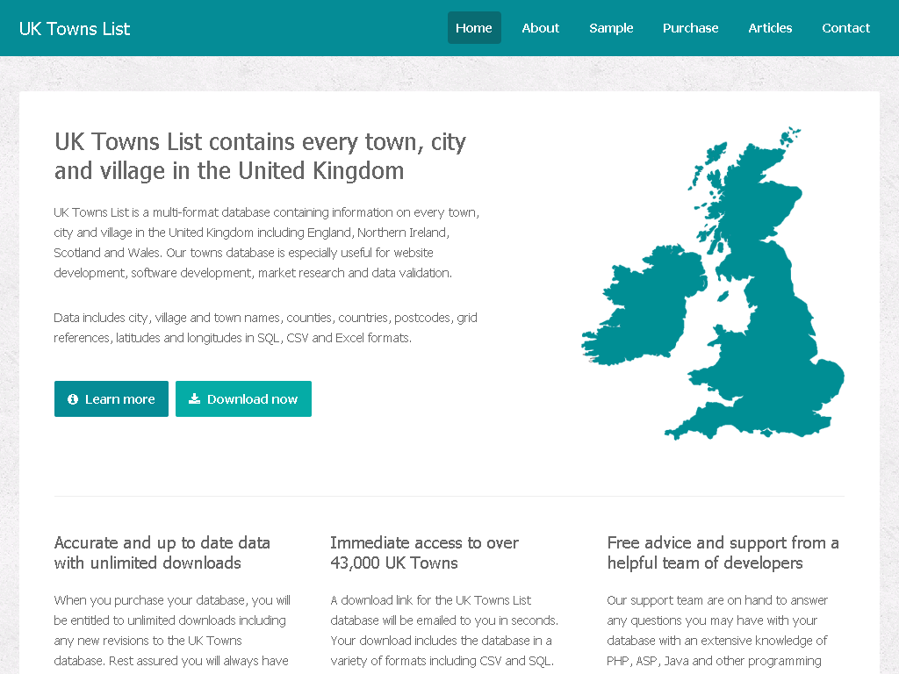Viewport: 899px width, 674px height.
Task: Click the 'Free advice and support' heading
Action: 723,553
